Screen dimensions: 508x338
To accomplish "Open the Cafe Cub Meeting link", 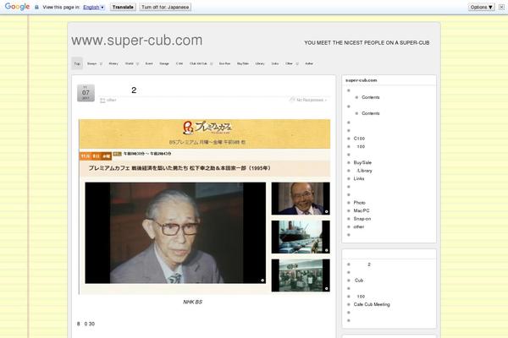I will pos(372,304).
